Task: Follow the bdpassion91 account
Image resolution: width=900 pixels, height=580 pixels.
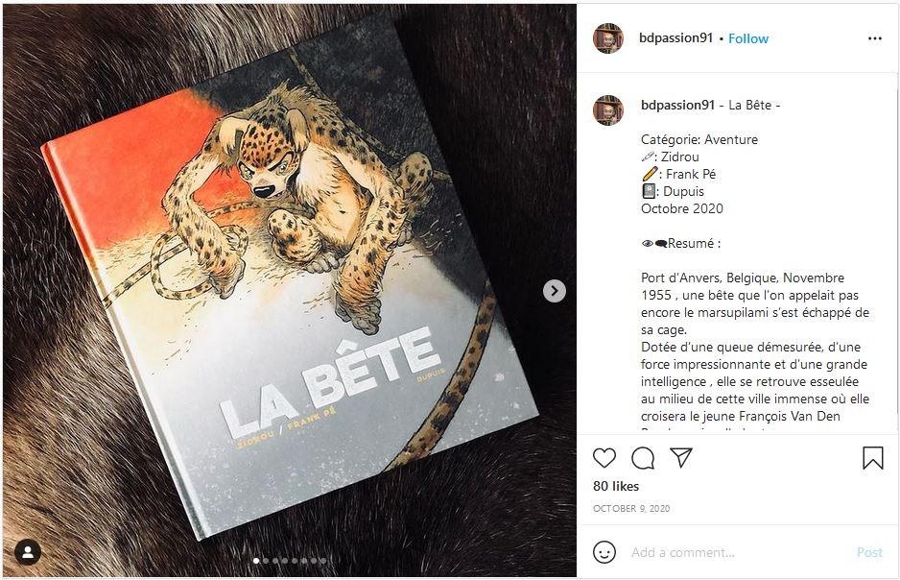Action: pos(748,38)
